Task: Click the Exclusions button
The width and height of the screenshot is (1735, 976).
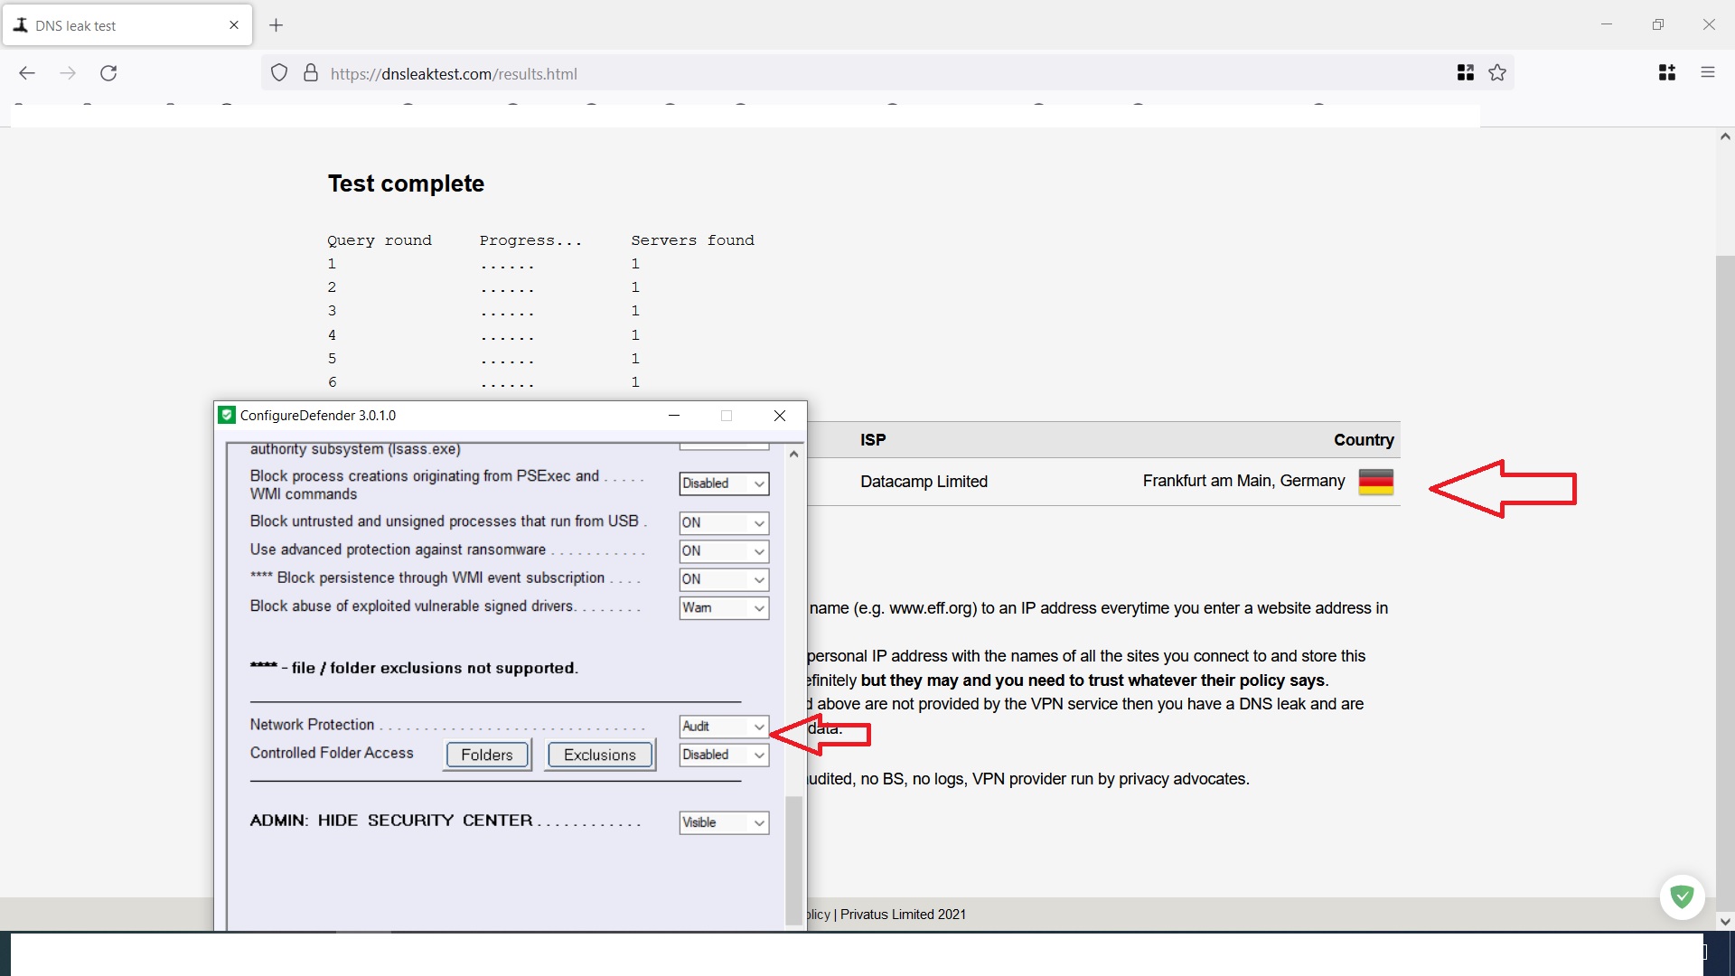Action: [600, 755]
